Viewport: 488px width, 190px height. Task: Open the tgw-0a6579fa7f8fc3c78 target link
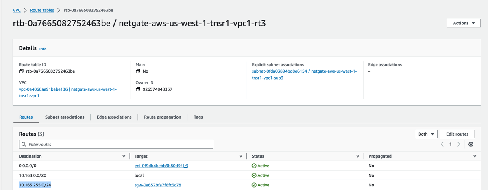click(x=158, y=185)
